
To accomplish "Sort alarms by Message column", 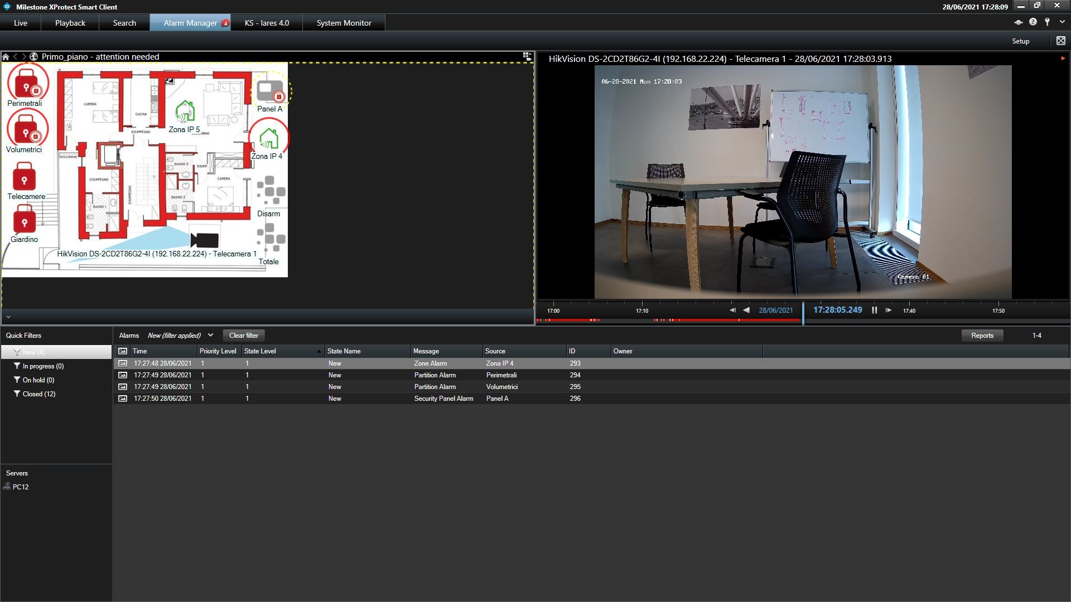I will click(x=446, y=351).
